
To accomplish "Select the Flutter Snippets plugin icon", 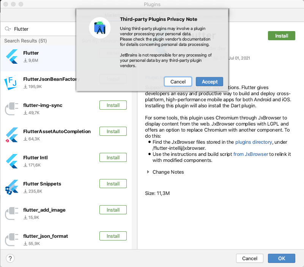I will click(12, 187).
